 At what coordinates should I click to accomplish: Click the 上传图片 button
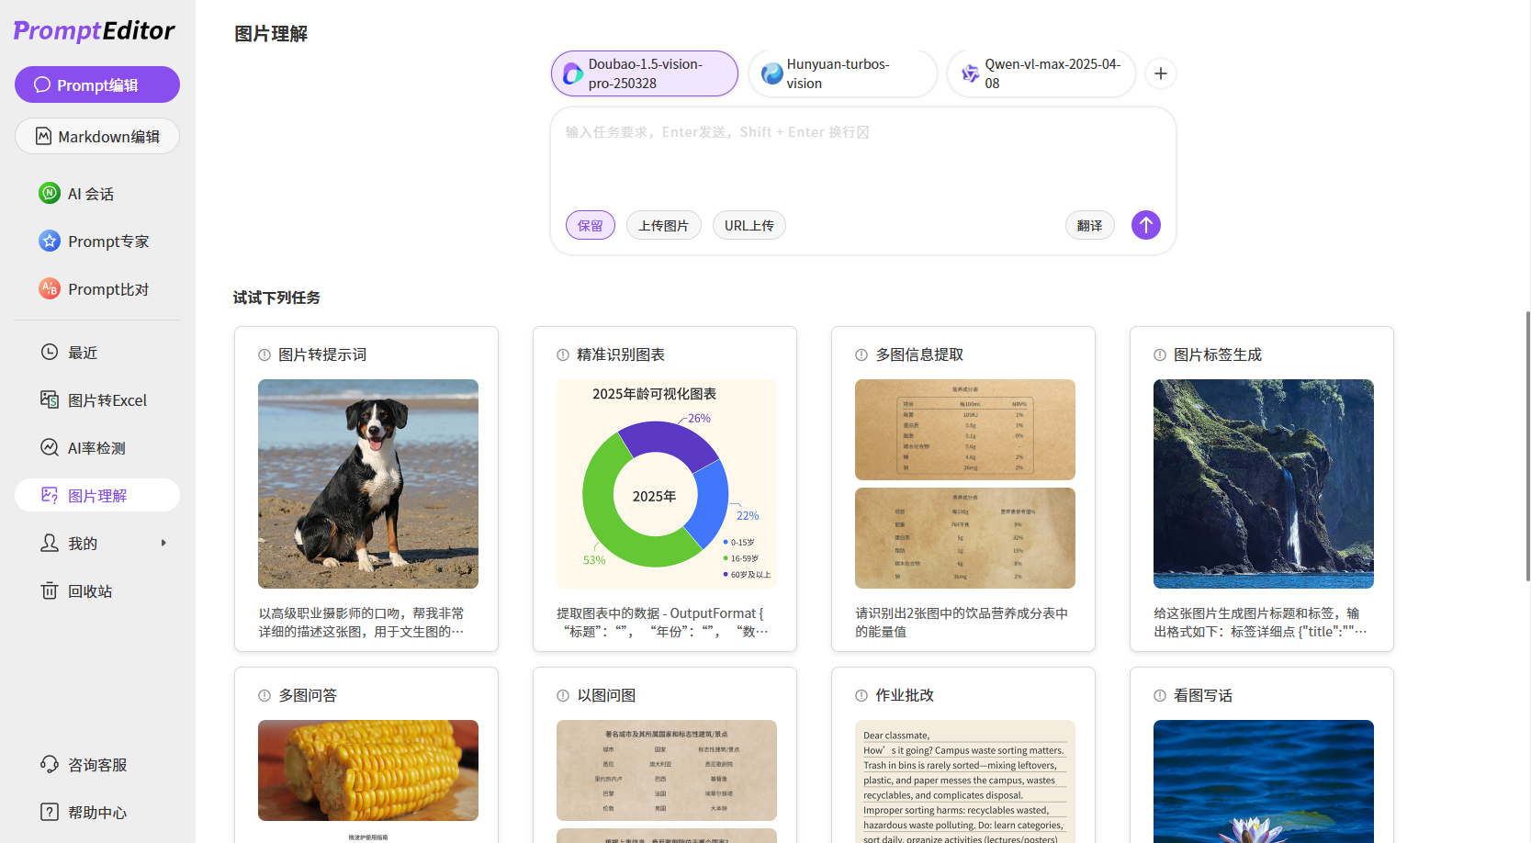pyautogui.click(x=663, y=226)
